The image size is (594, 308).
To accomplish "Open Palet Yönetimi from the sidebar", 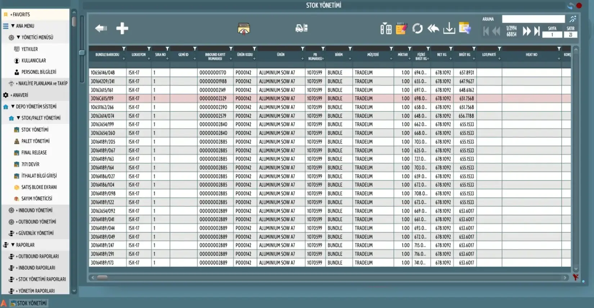I will [x=35, y=141].
